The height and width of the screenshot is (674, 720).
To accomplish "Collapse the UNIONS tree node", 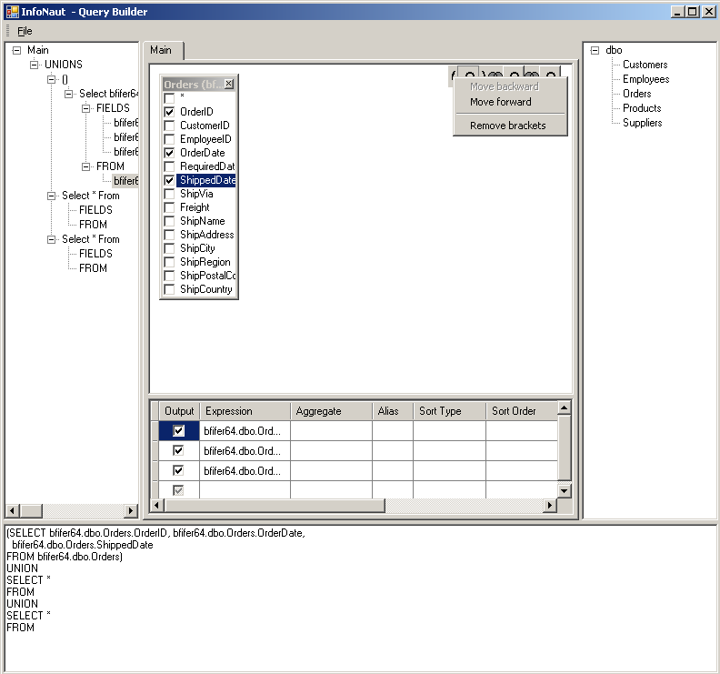I will click(x=35, y=65).
